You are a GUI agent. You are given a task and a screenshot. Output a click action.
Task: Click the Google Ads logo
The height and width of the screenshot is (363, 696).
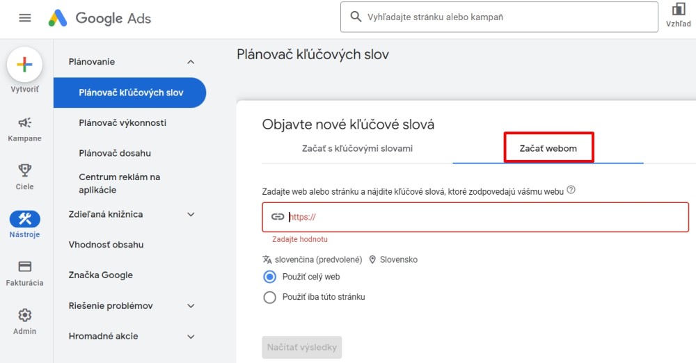(100, 18)
